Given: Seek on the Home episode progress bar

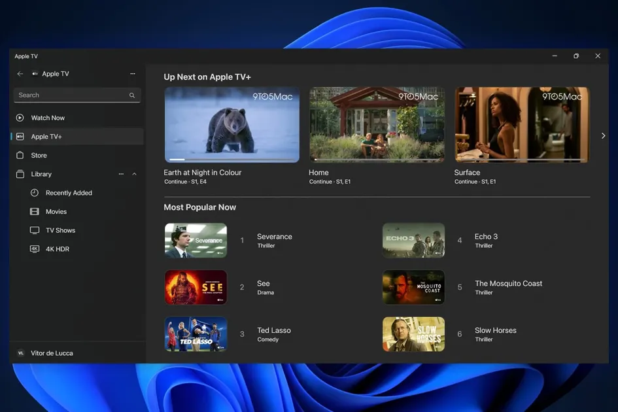Looking at the screenshot, I should click(x=377, y=160).
